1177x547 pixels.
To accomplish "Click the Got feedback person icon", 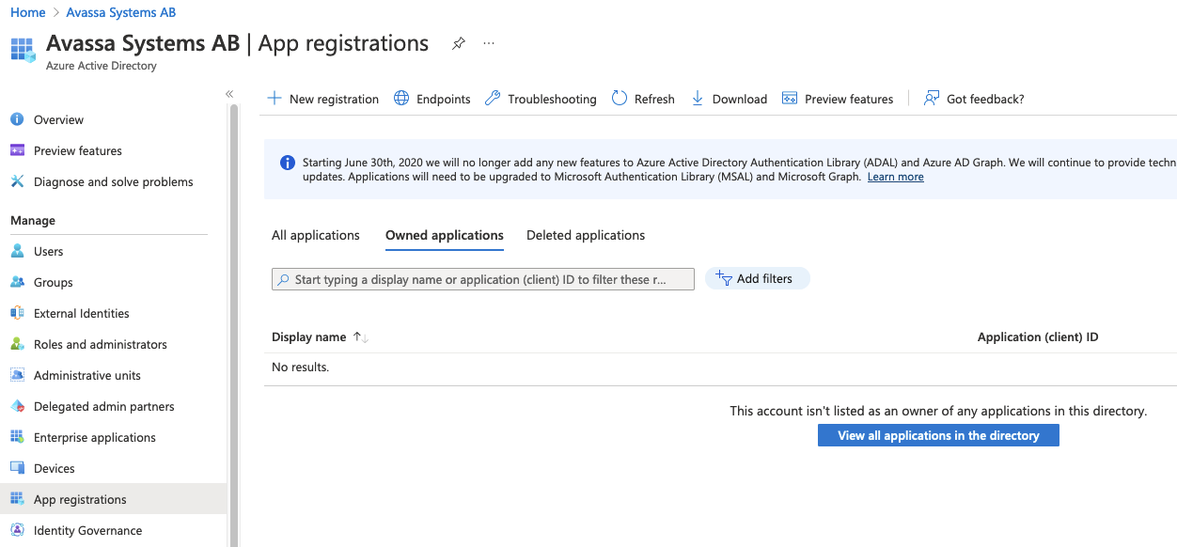I will [x=932, y=99].
